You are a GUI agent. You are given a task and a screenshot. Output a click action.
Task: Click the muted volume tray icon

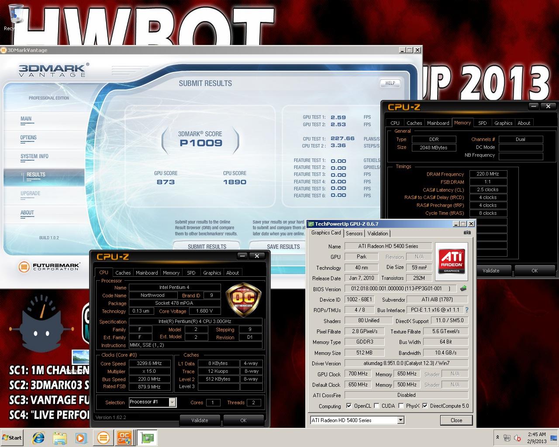(518, 438)
